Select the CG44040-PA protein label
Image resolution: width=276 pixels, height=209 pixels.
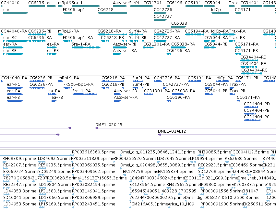(14, 78)
